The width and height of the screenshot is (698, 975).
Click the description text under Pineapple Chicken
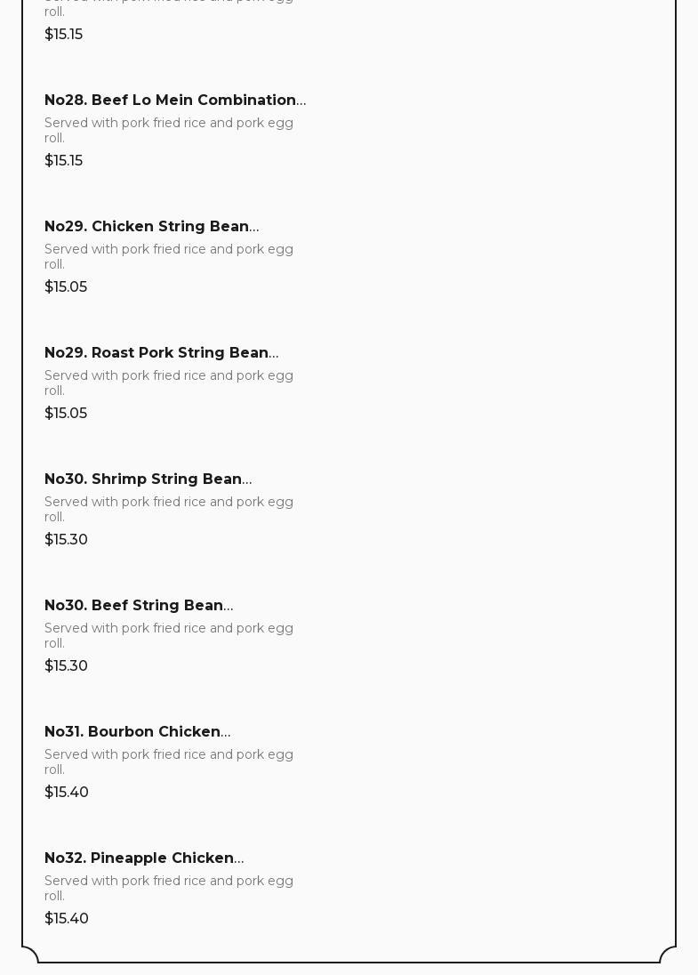169,888
